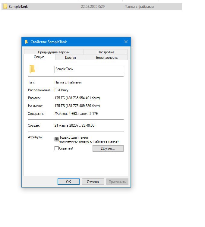Click the size value 188 765 954 461 байт
This screenshot has width=205, height=227.
(x=83, y=98)
